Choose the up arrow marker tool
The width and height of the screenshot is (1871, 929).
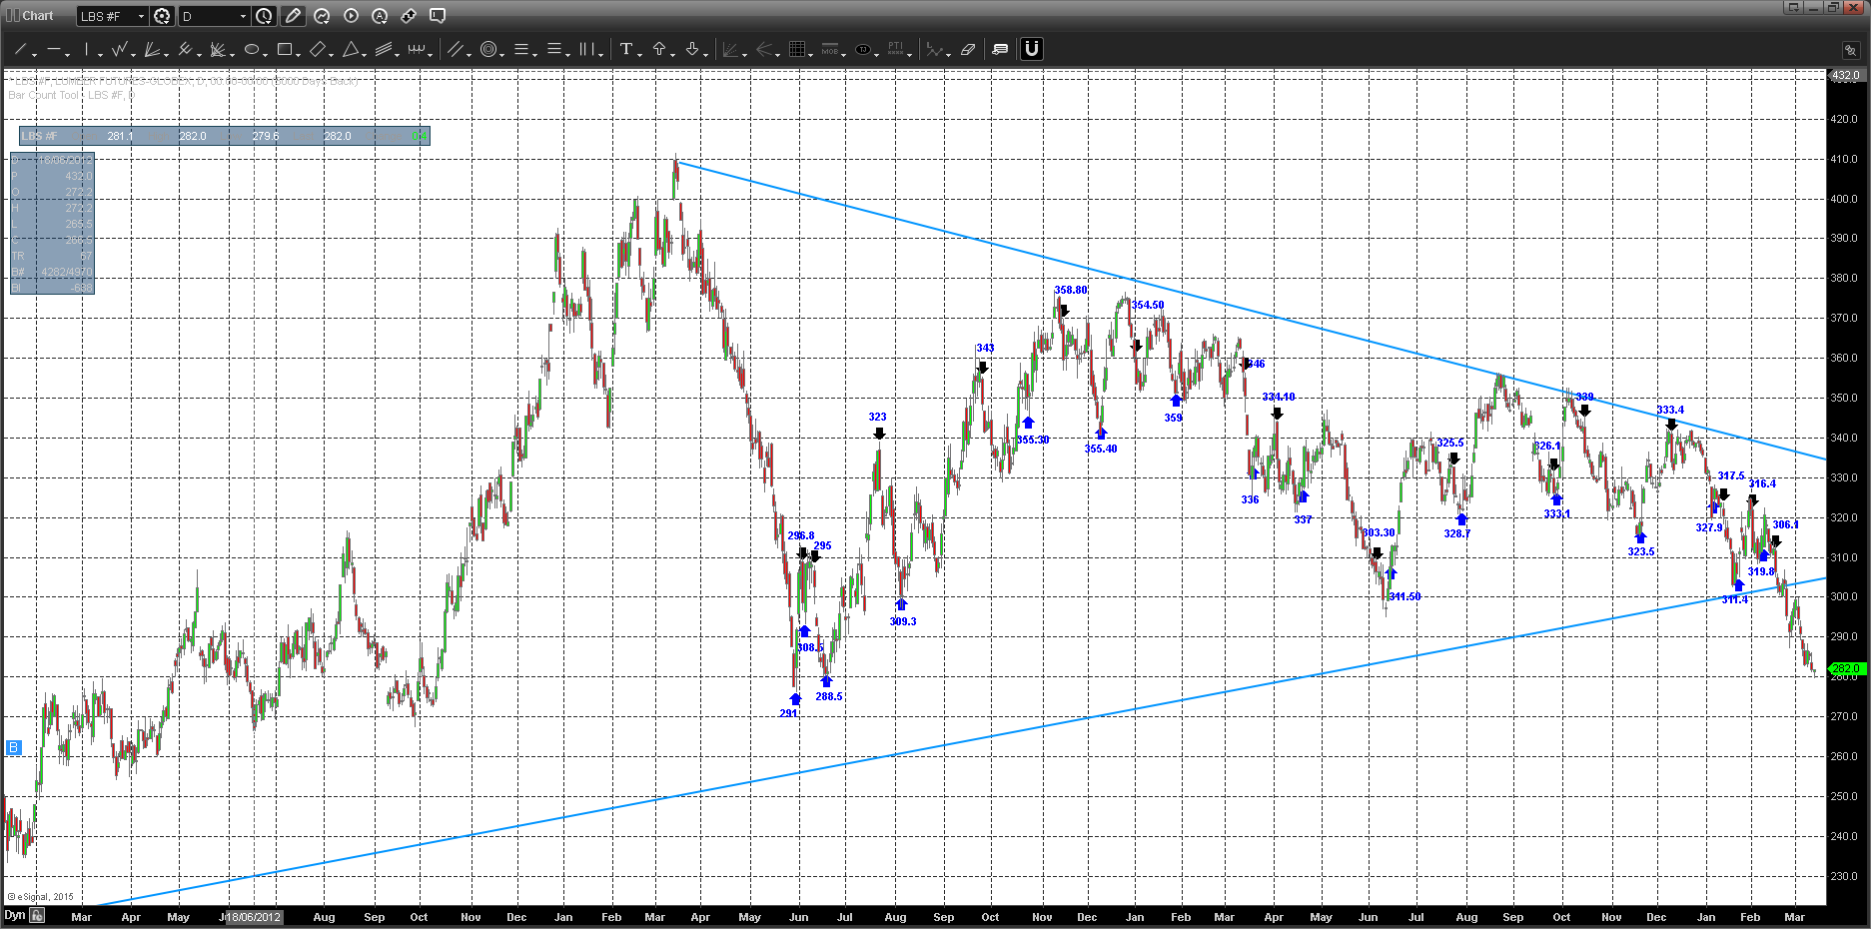click(658, 49)
